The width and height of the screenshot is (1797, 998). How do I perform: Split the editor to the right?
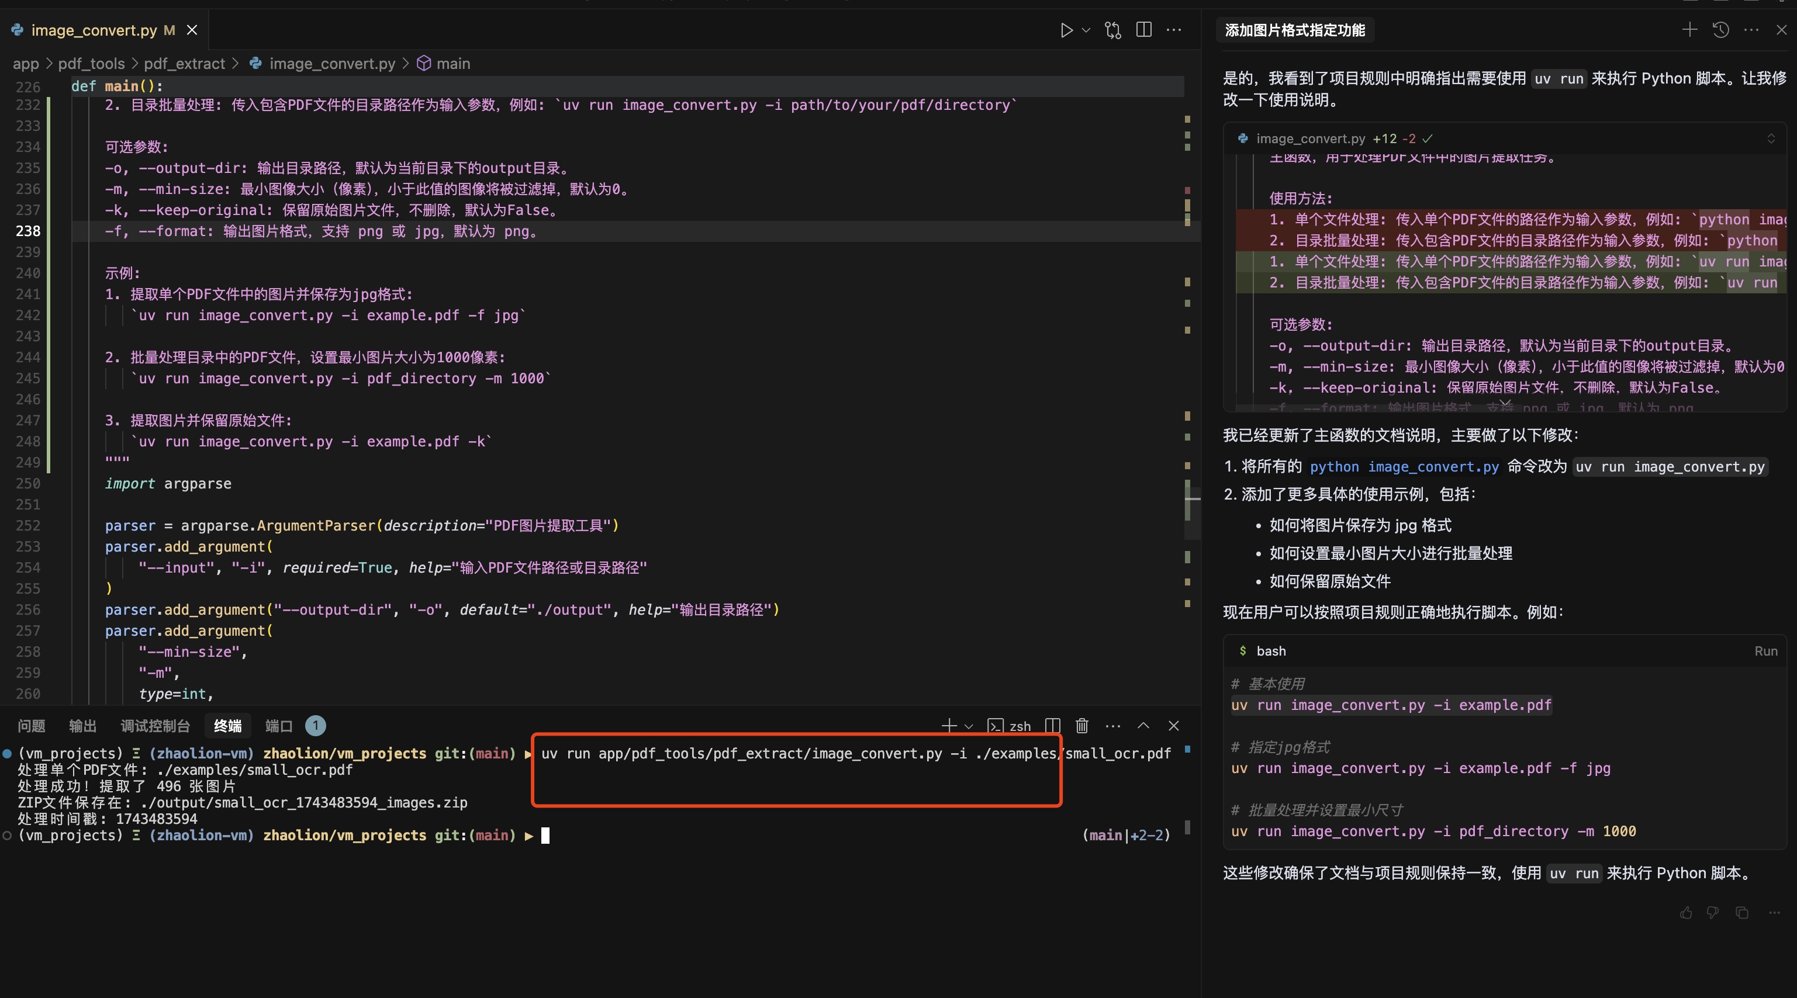click(x=1144, y=30)
